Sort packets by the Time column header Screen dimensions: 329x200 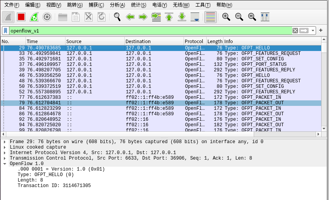coord(45,41)
